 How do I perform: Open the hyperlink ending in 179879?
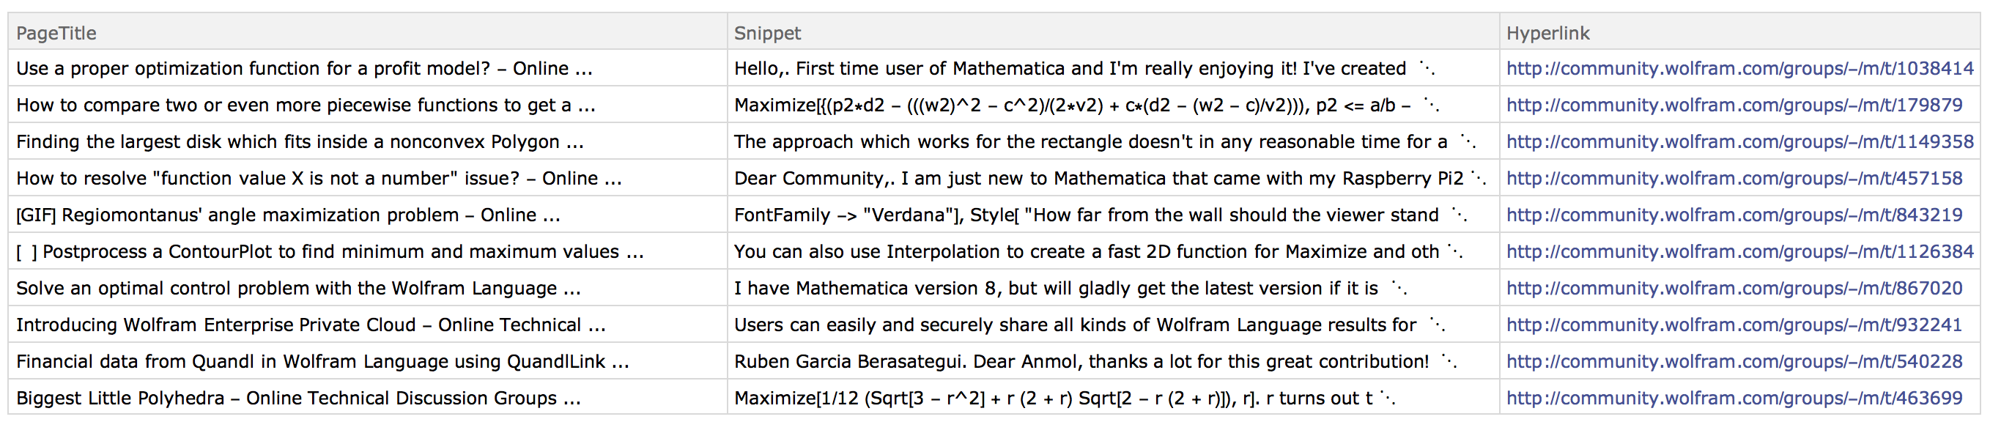tap(1734, 105)
